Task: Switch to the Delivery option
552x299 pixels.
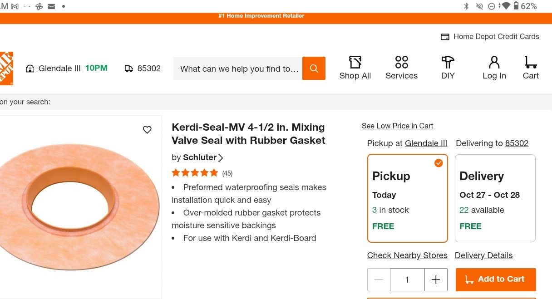Action: pyautogui.click(x=495, y=198)
